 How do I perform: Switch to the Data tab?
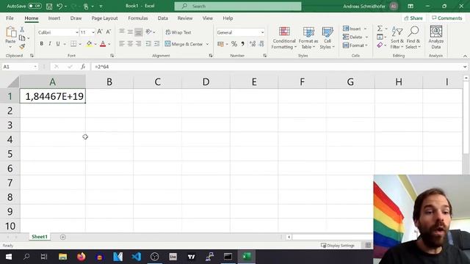click(x=163, y=18)
